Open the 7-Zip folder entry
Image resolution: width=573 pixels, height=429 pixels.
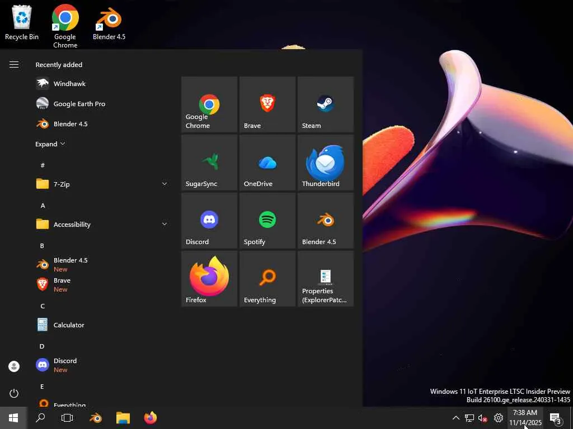102,184
